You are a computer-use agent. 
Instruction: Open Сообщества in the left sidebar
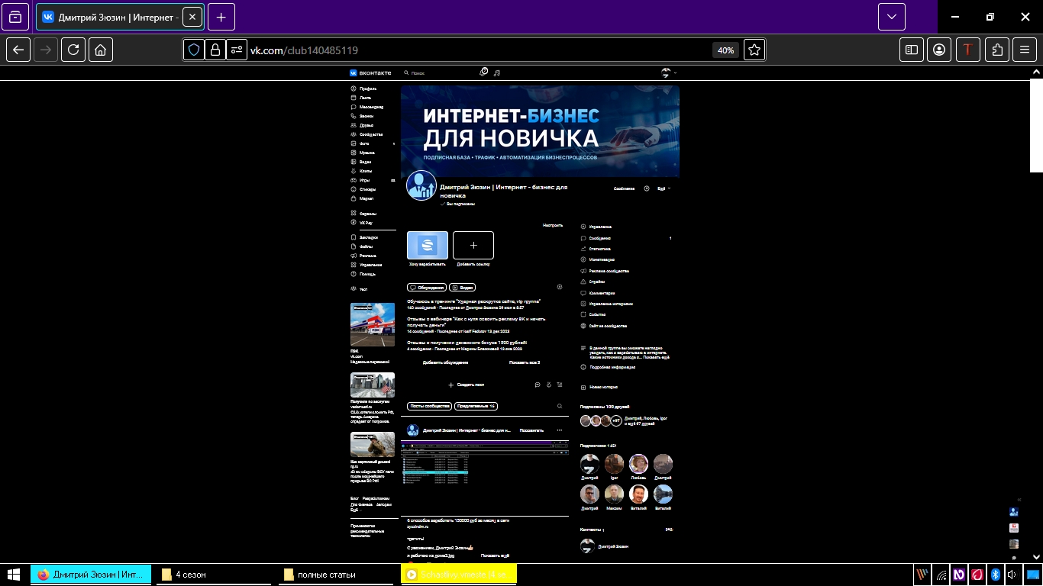[371, 134]
